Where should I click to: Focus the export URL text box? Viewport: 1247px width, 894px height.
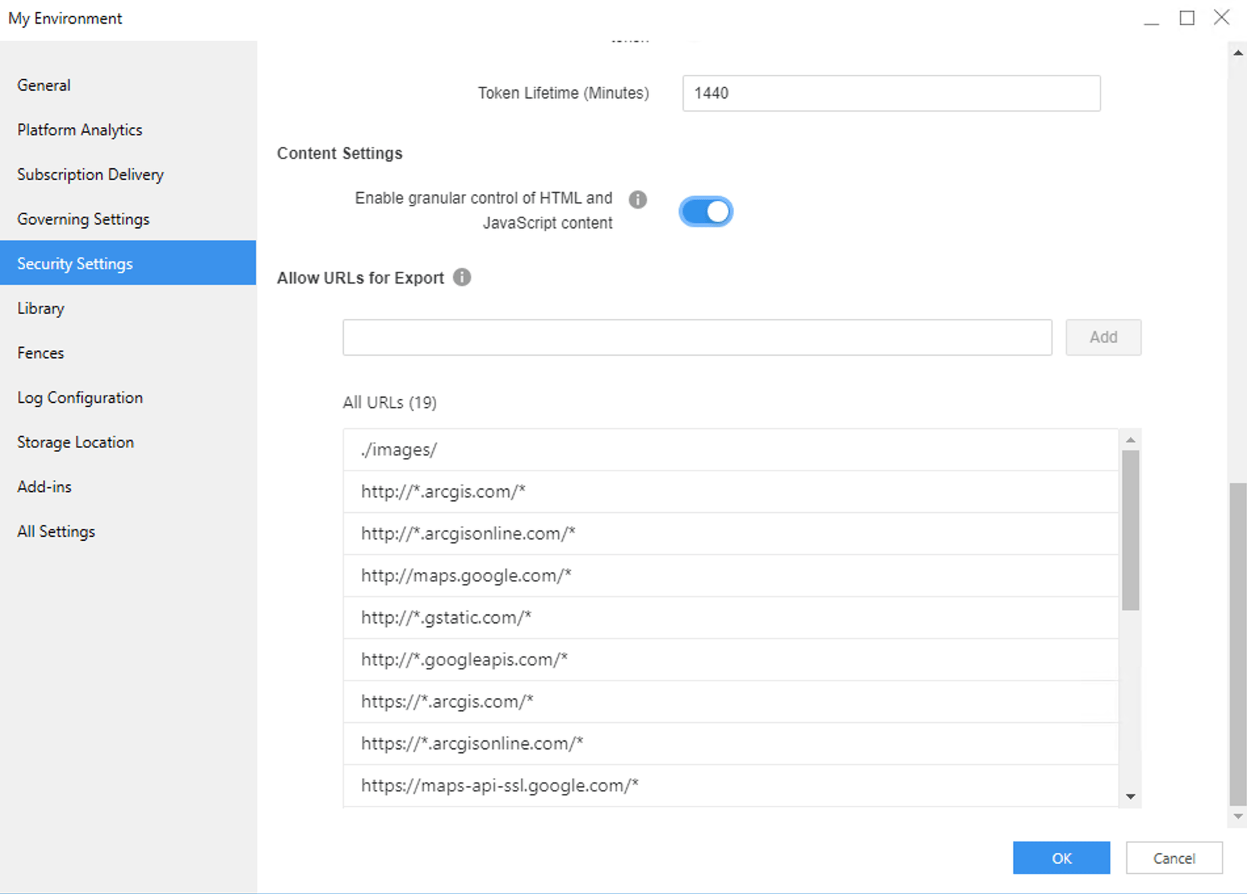coord(697,337)
